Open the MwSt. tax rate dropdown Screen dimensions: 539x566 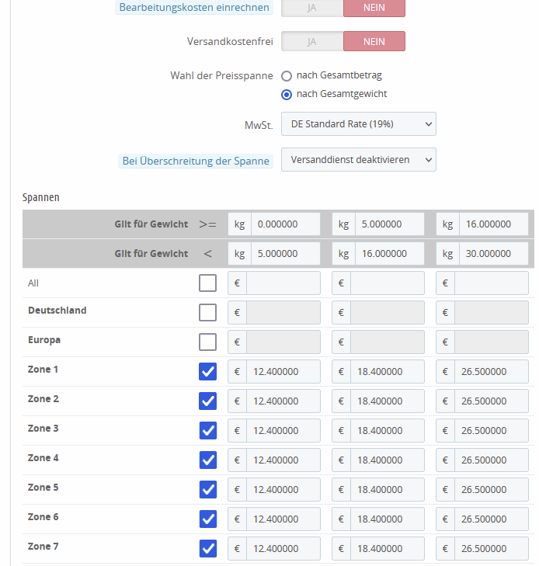[358, 124]
